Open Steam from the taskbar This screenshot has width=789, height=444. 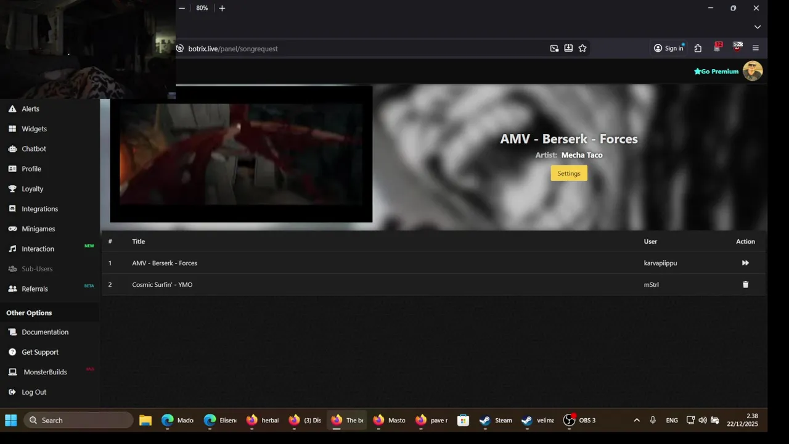coord(497,421)
